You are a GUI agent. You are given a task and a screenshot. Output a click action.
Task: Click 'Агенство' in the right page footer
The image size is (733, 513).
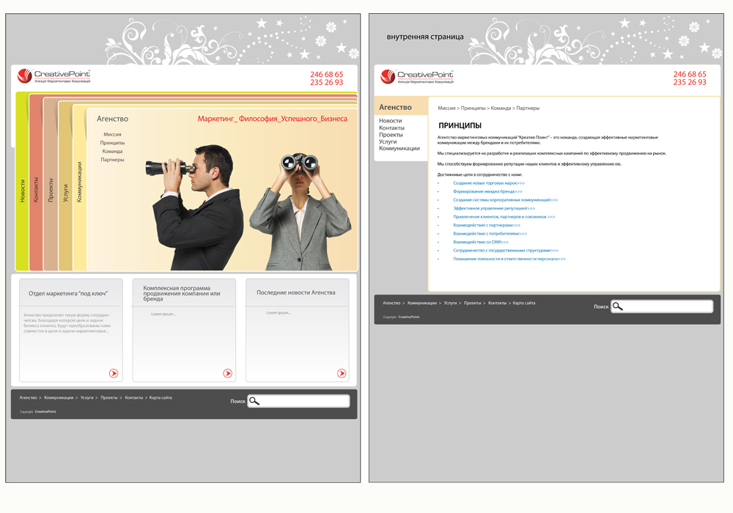click(391, 303)
